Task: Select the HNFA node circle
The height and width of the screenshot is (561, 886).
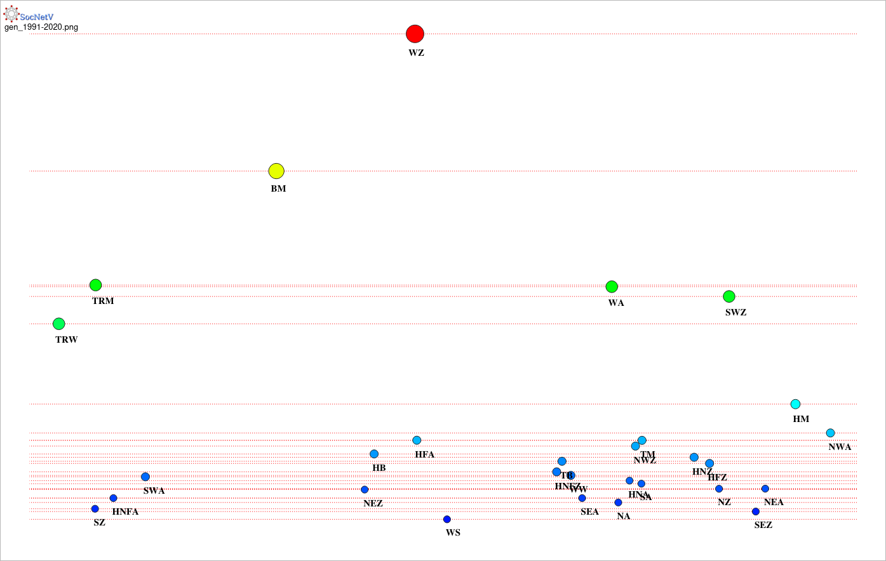Action: coord(114,498)
